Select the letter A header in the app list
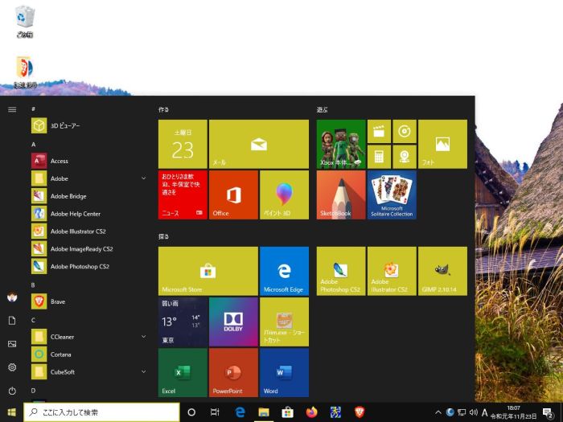Viewport: 563px width, 422px height. point(34,144)
